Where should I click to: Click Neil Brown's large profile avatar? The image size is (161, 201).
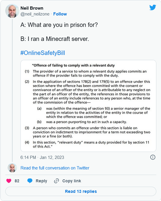12,11
